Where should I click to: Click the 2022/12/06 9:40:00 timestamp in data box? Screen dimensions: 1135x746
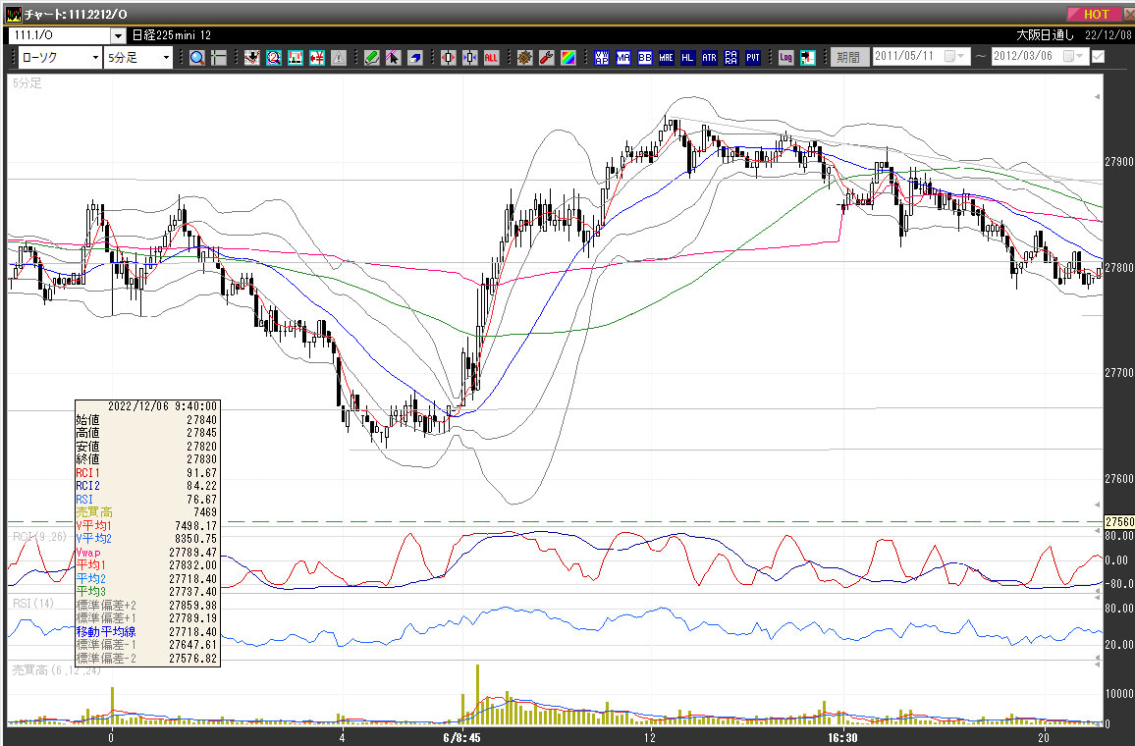(162, 406)
